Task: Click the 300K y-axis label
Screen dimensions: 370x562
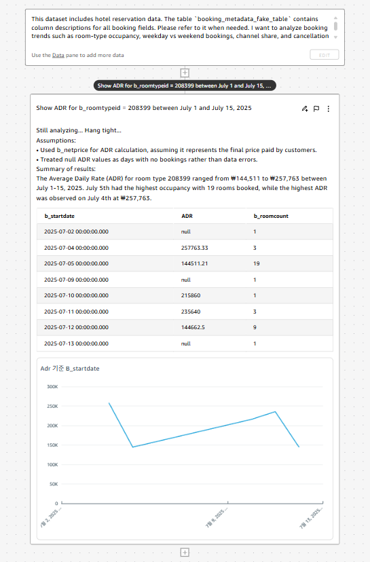Action: coord(52,387)
